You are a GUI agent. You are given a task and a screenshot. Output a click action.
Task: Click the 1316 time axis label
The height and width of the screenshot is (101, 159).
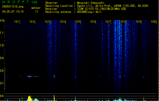[93, 21]
